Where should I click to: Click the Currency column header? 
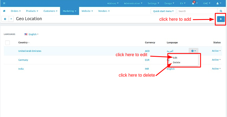point(150,43)
